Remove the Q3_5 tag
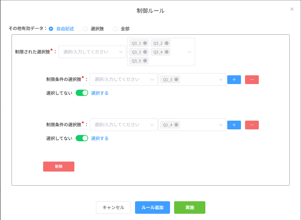The height and width of the screenshot is (220, 301). click(145, 61)
